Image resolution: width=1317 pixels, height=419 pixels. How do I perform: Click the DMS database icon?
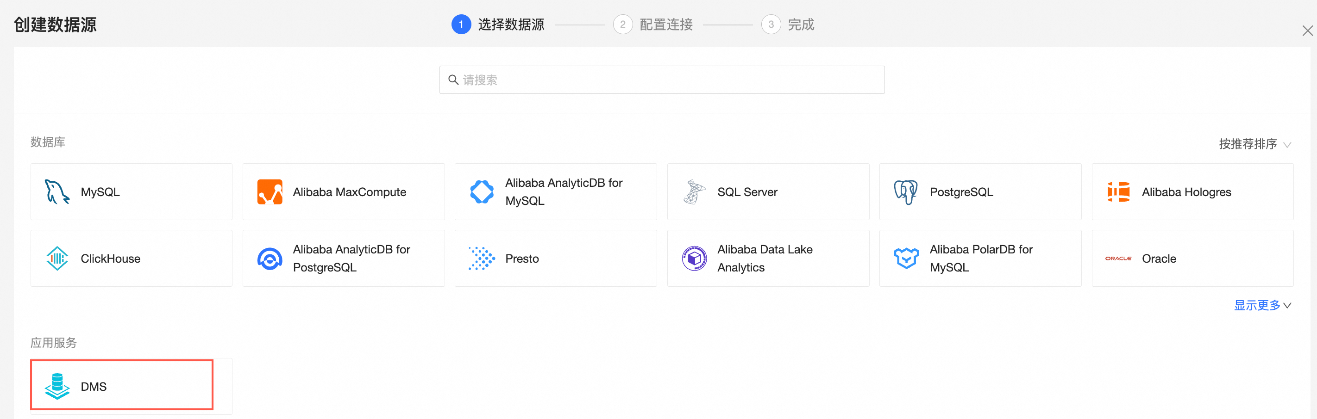57,386
